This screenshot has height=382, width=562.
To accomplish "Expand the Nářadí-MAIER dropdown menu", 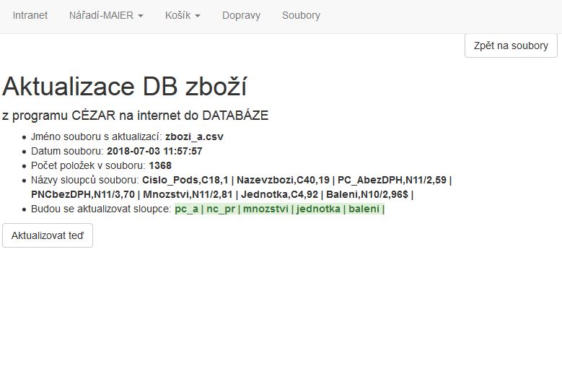I will 106,15.
